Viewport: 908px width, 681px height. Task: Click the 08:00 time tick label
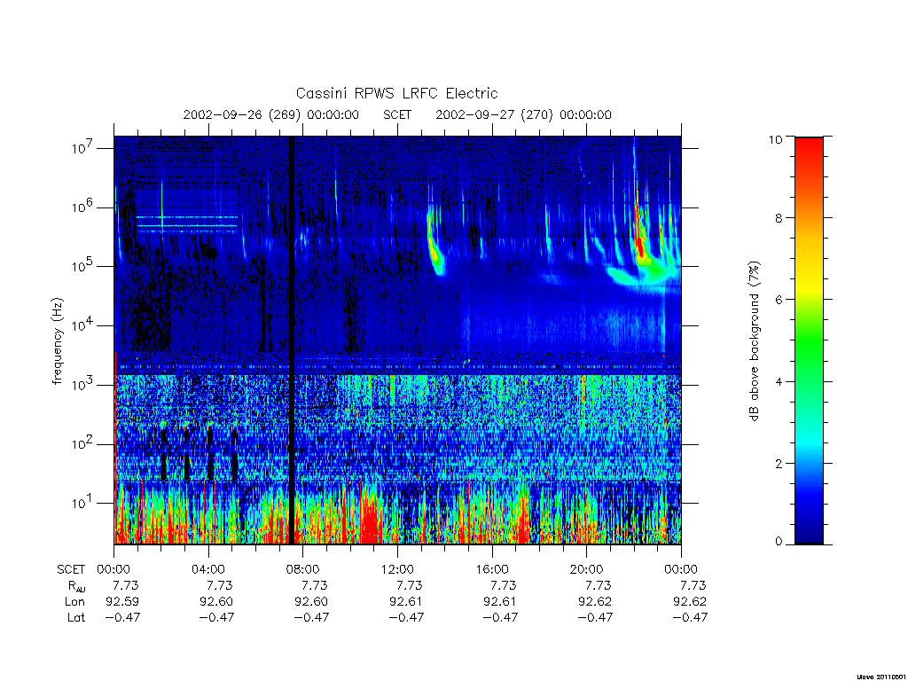click(x=302, y=569)
